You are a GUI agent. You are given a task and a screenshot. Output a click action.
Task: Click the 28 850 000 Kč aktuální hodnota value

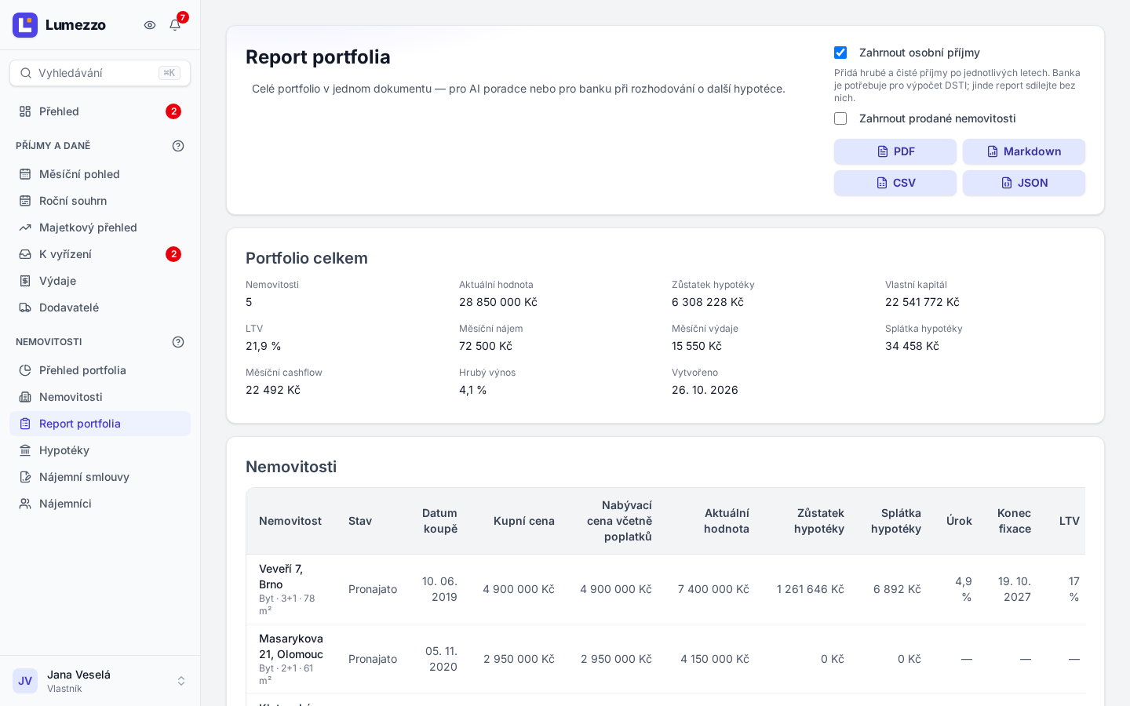coord(498,302)
